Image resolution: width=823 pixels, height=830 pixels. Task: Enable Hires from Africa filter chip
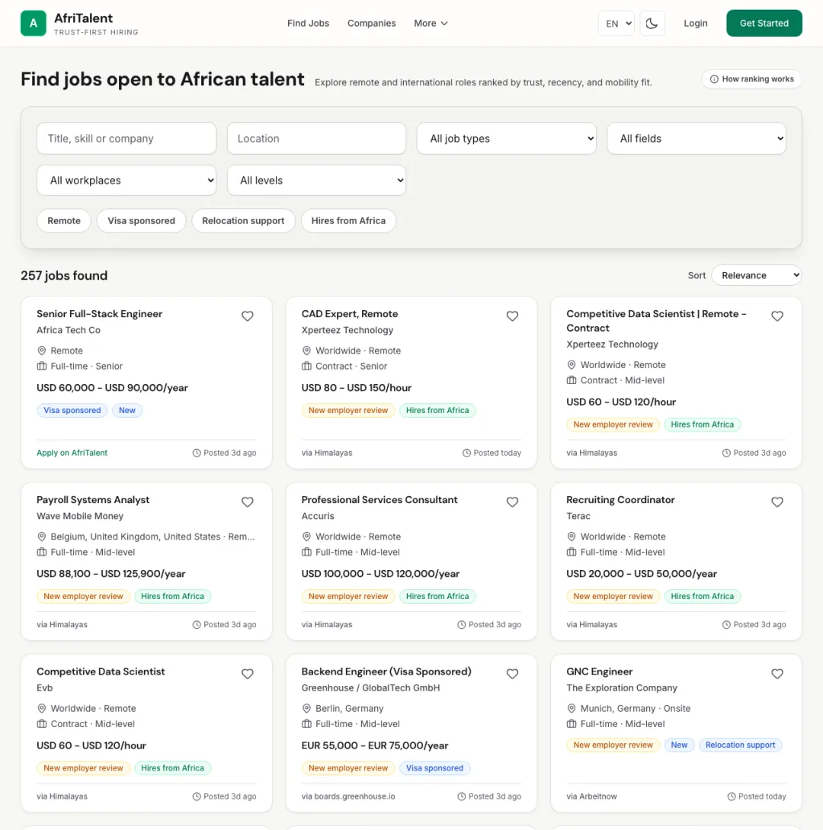[x=348, y=221]
